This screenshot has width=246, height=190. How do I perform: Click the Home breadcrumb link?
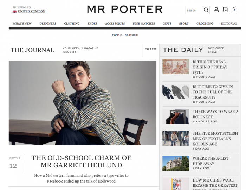tap(116, 35)
